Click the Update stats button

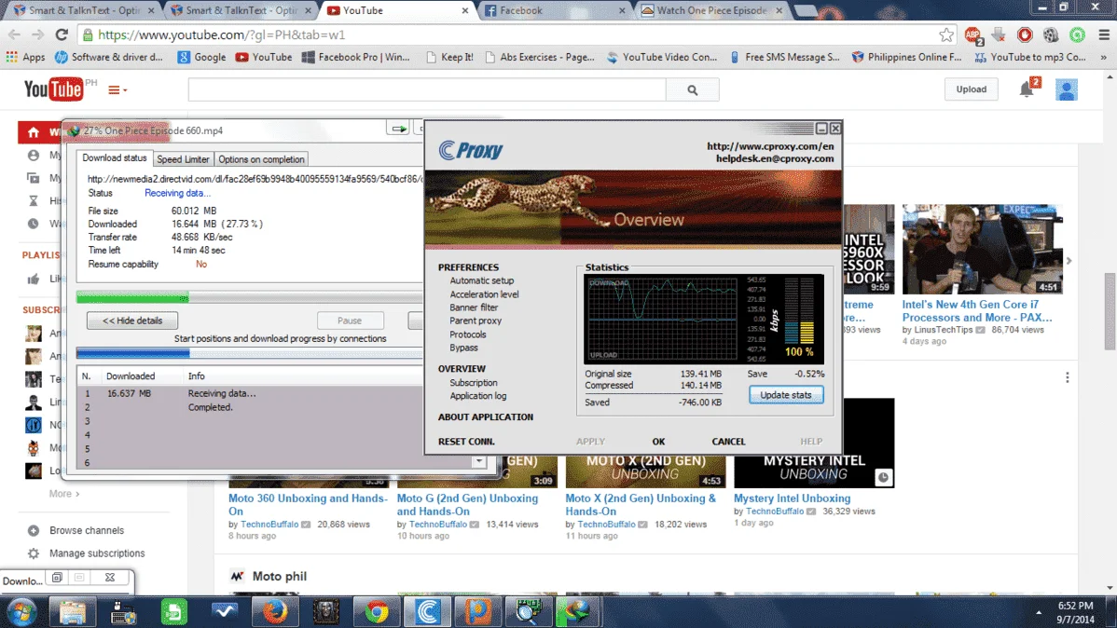786,395
